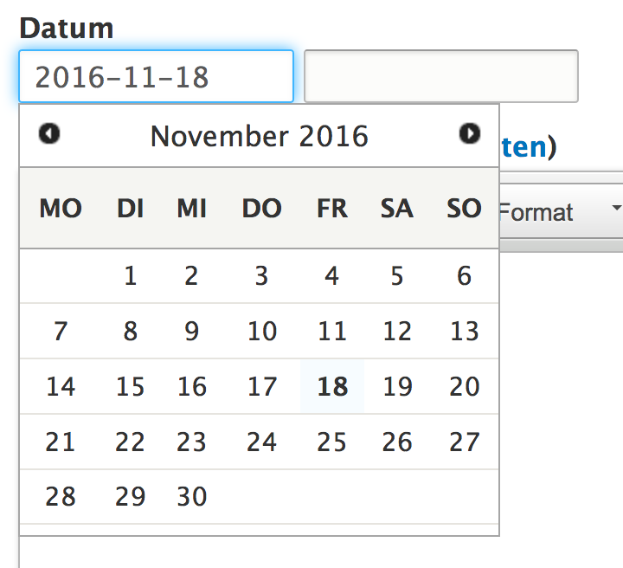Select Sunday November 27

[x=465, y=442]
